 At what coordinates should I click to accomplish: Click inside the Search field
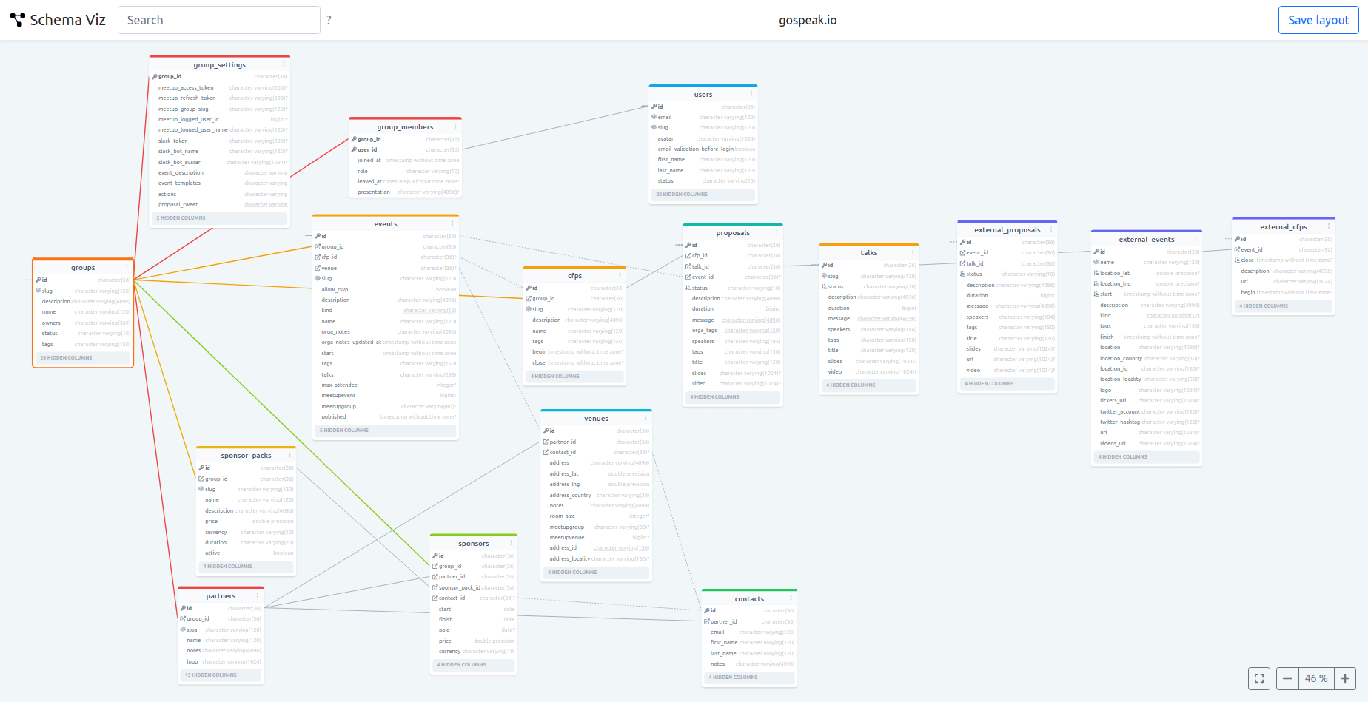click(218, 20)
